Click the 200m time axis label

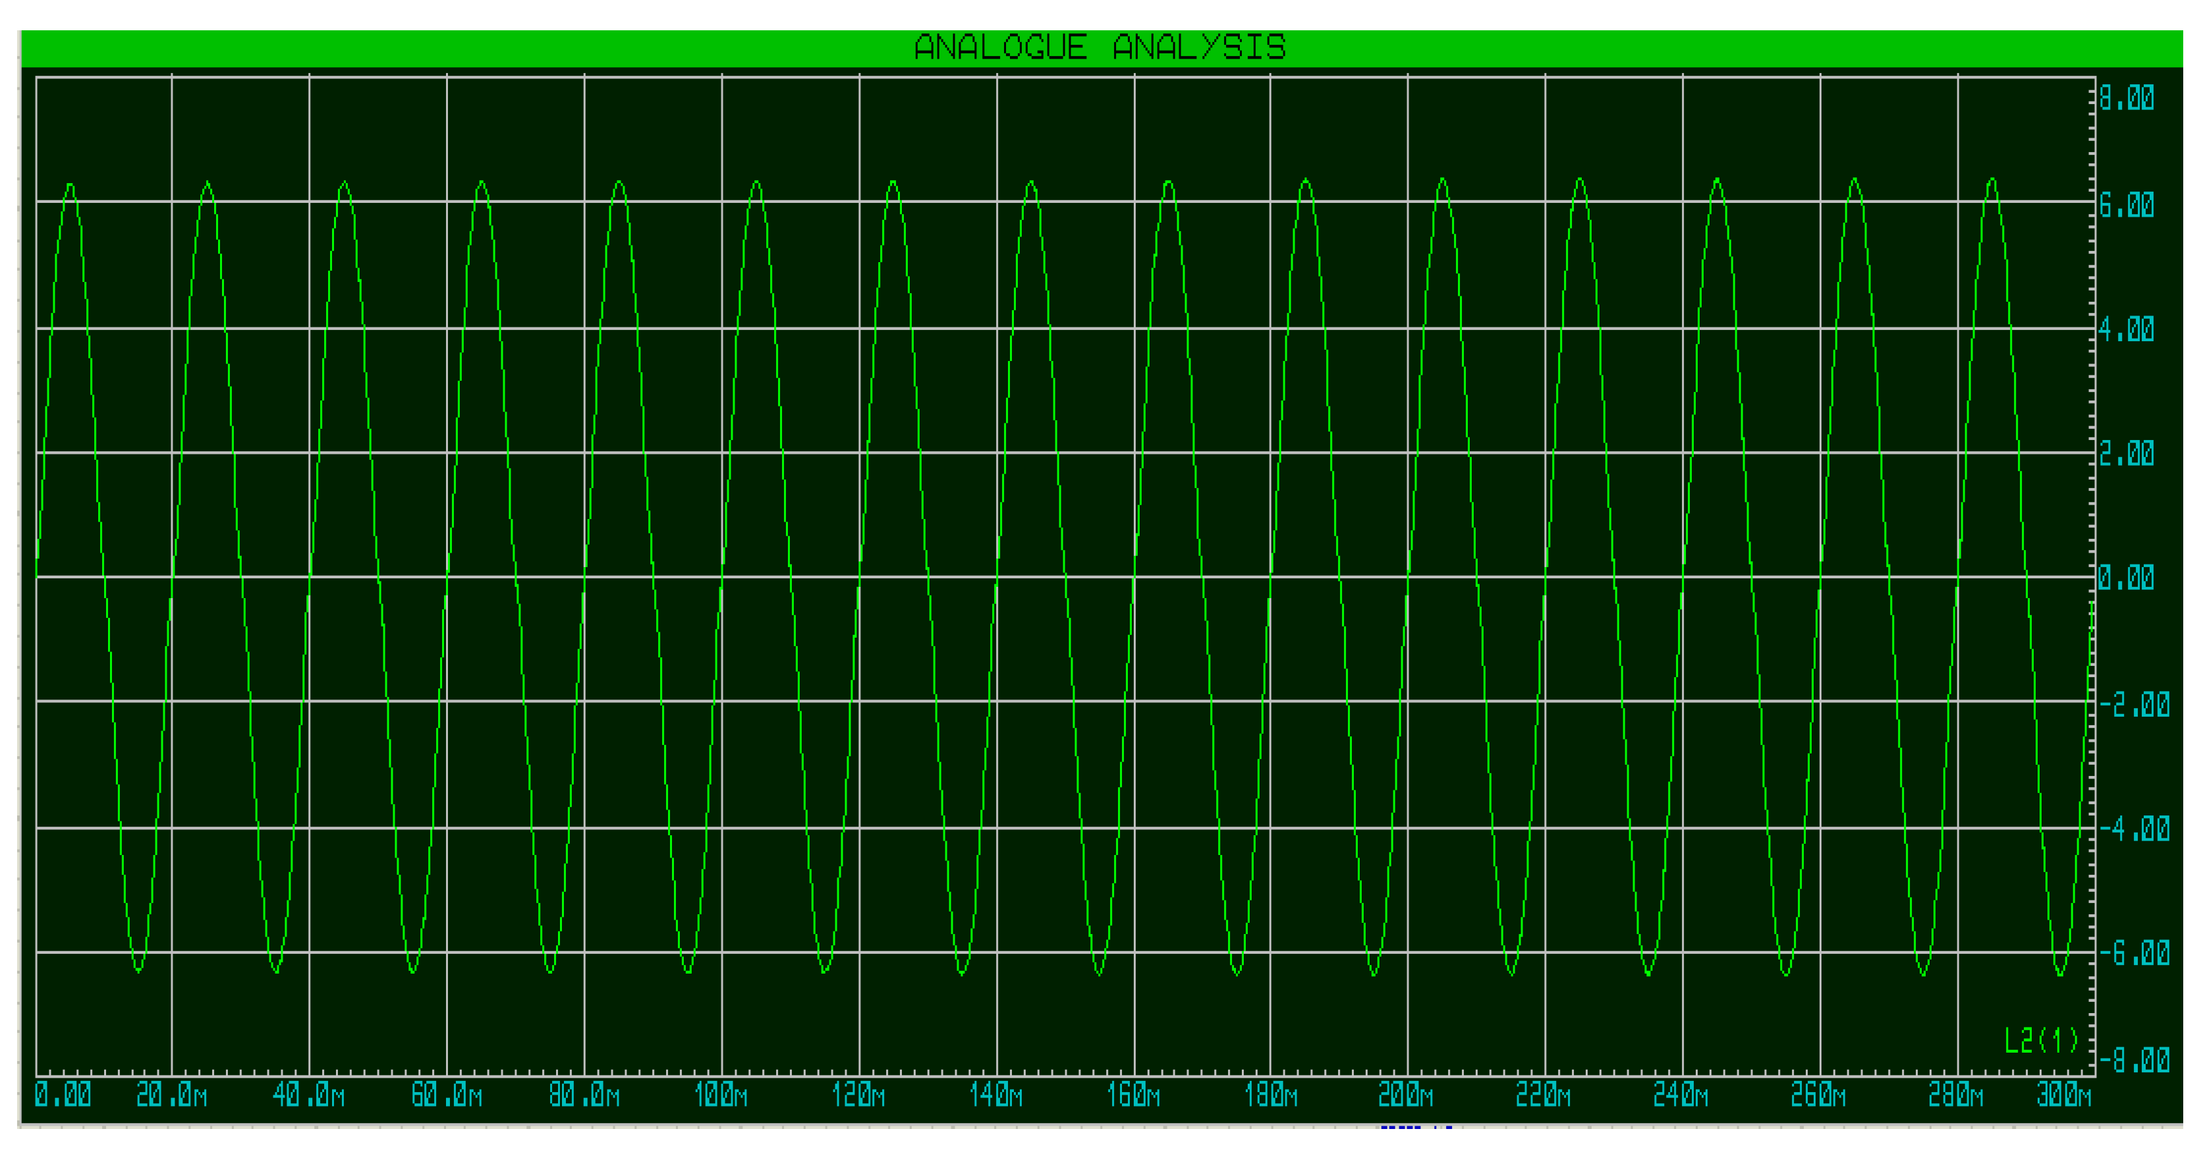[x=1405, y=1095]
